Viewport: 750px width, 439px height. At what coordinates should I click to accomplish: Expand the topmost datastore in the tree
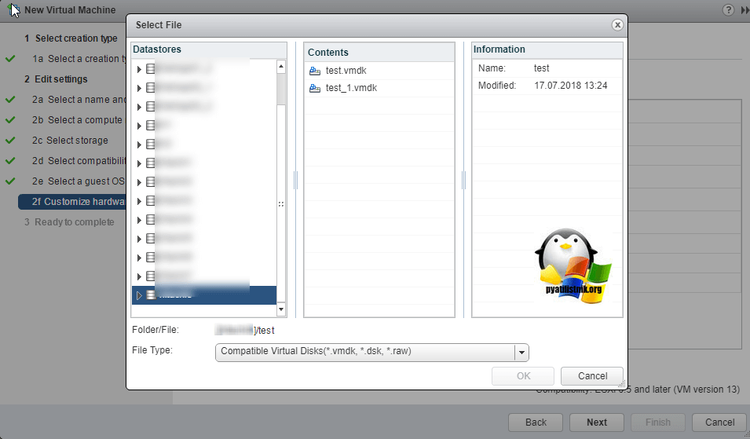click(139, 69)
